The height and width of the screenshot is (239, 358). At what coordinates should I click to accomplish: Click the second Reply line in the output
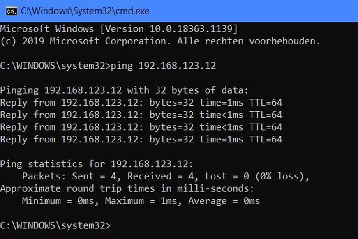(141, 115)
